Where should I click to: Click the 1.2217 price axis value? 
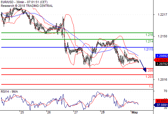tap(162, 15)
